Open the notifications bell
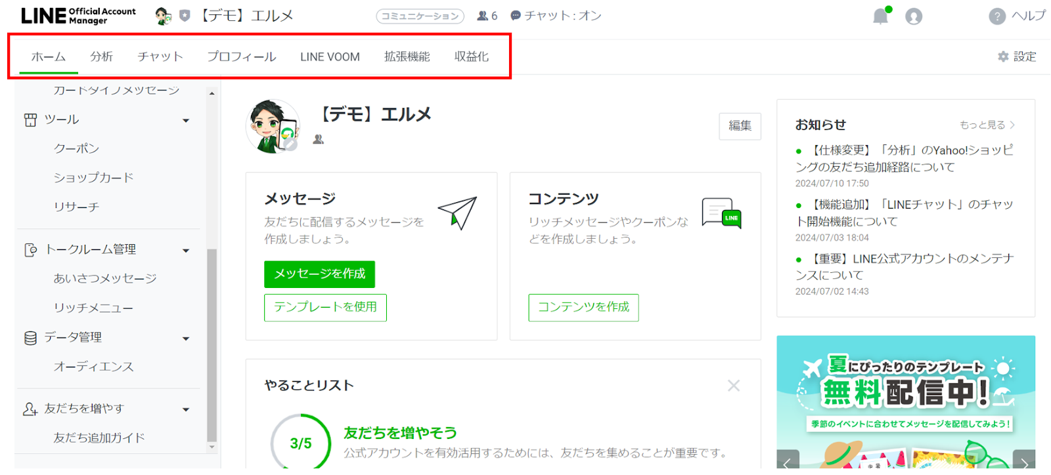1051x475 pixels. pos(881,16)
